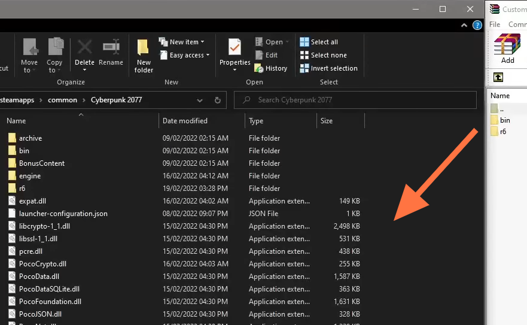
Task: Select the parent '..' entry in WinRAR
Action: [498, 109]
